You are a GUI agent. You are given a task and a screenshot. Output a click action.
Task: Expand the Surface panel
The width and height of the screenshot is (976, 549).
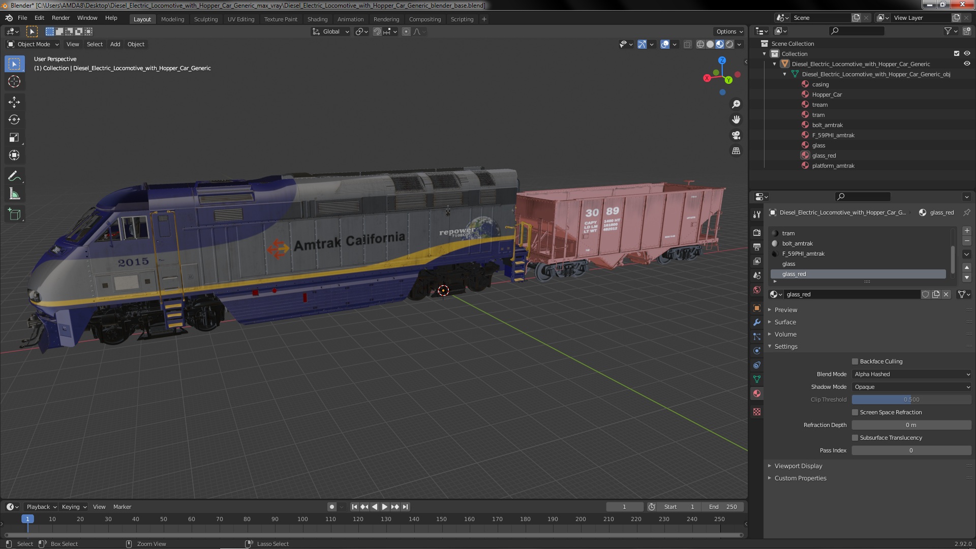point(785,322)
